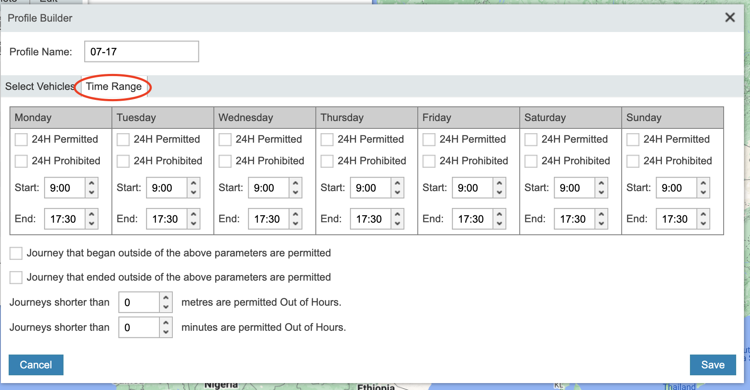This screenshot has height=390, width=750.
Task: Decrease Friday end time with down arrow
Action: [x=499, y=224]
